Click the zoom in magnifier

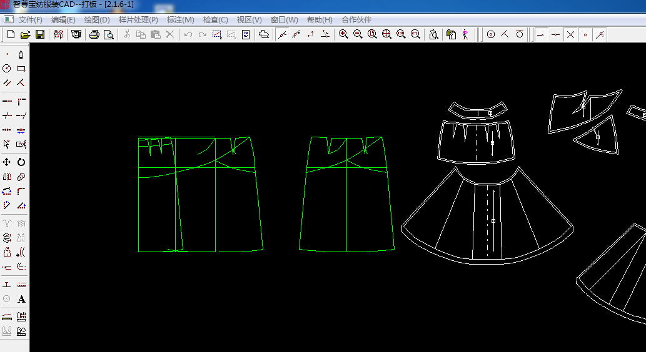[x=343, y=34]
